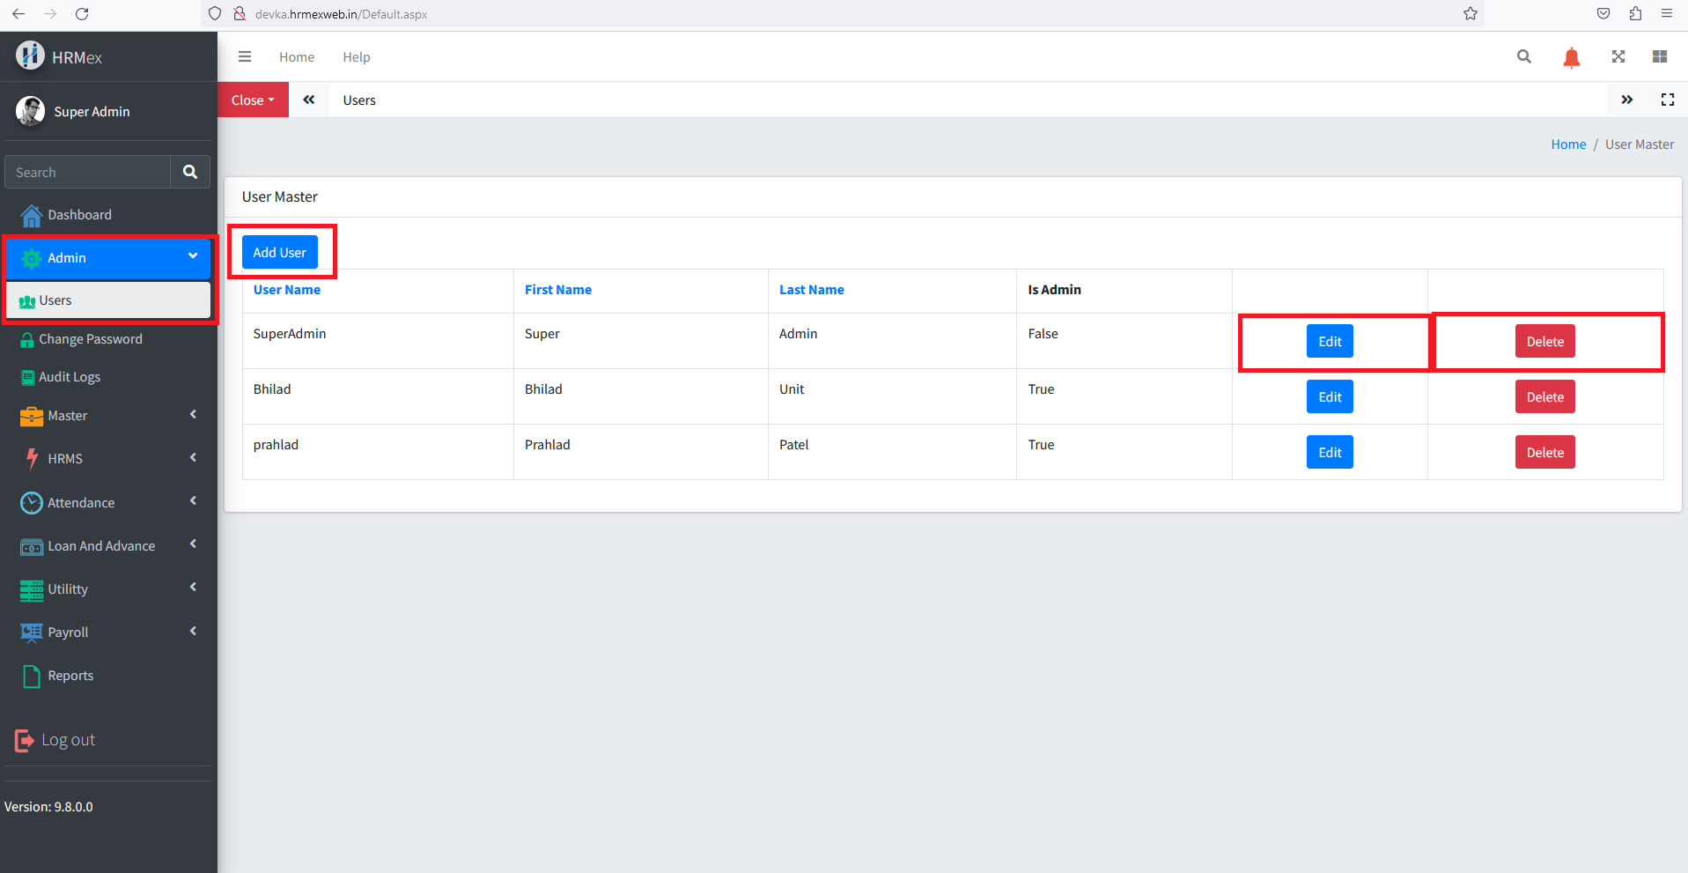The width and height of the screenshot is (1688, 873).
Task: Open the Close dropdown button
Action: 253,100
